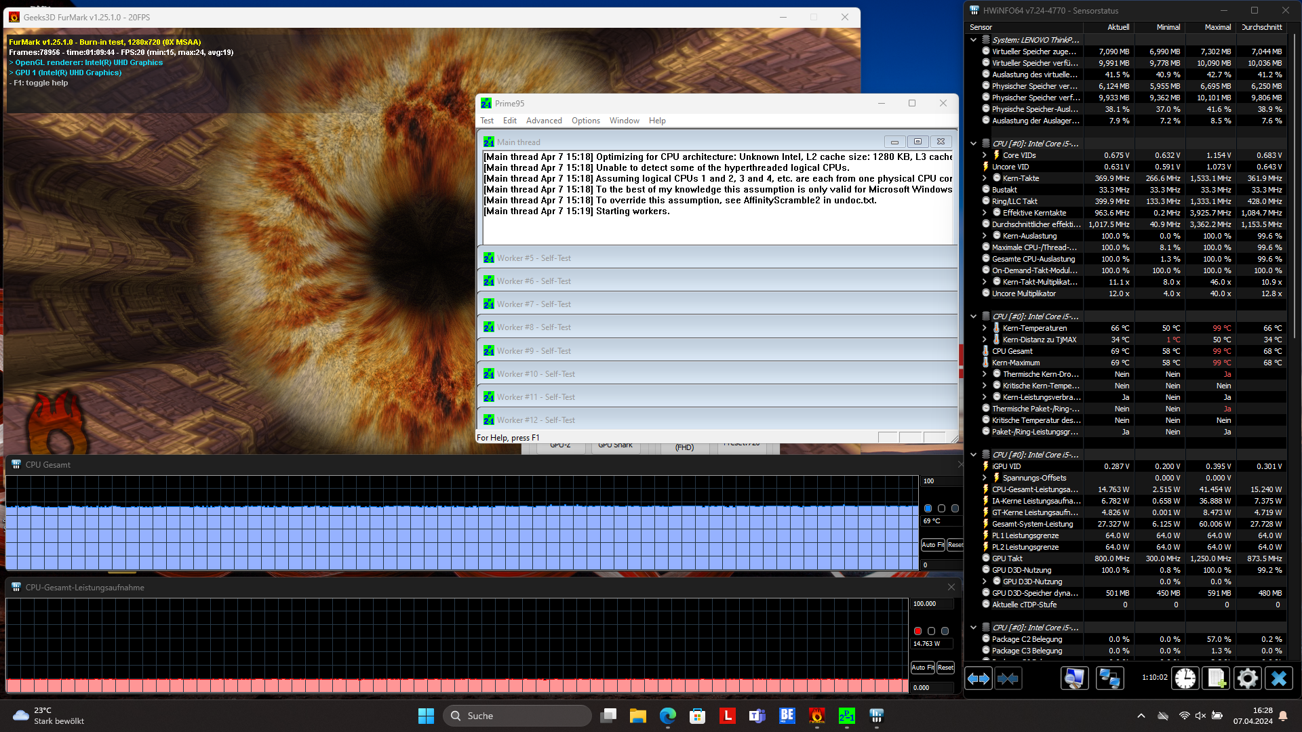Start logging with the sheet plus icon
This screenshot has height=732, width=1302.
[1216, 678]
